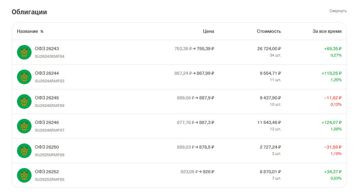Viewport: 356px width, 196px height.
Task: Collapse the bonds section with Свернуть
Action: (x=338, y=11)
